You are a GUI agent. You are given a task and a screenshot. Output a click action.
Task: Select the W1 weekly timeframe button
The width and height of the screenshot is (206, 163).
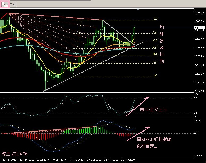pos(5,4)
